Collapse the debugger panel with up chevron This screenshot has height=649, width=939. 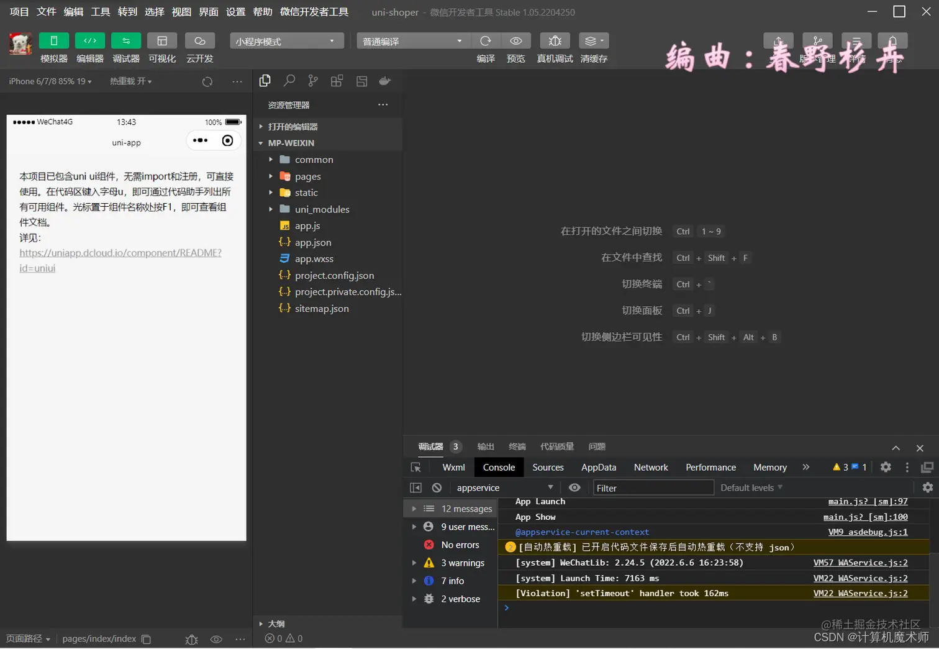(x=896, y=448)
